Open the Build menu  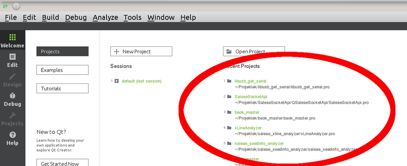[x=51, y=17]
